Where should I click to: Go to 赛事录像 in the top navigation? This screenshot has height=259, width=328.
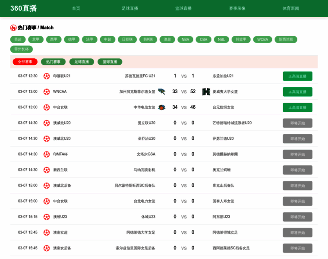[x=237, y=8]
